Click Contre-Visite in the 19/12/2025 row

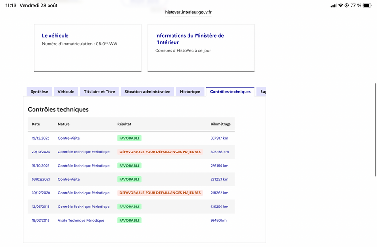coord(69,138)
